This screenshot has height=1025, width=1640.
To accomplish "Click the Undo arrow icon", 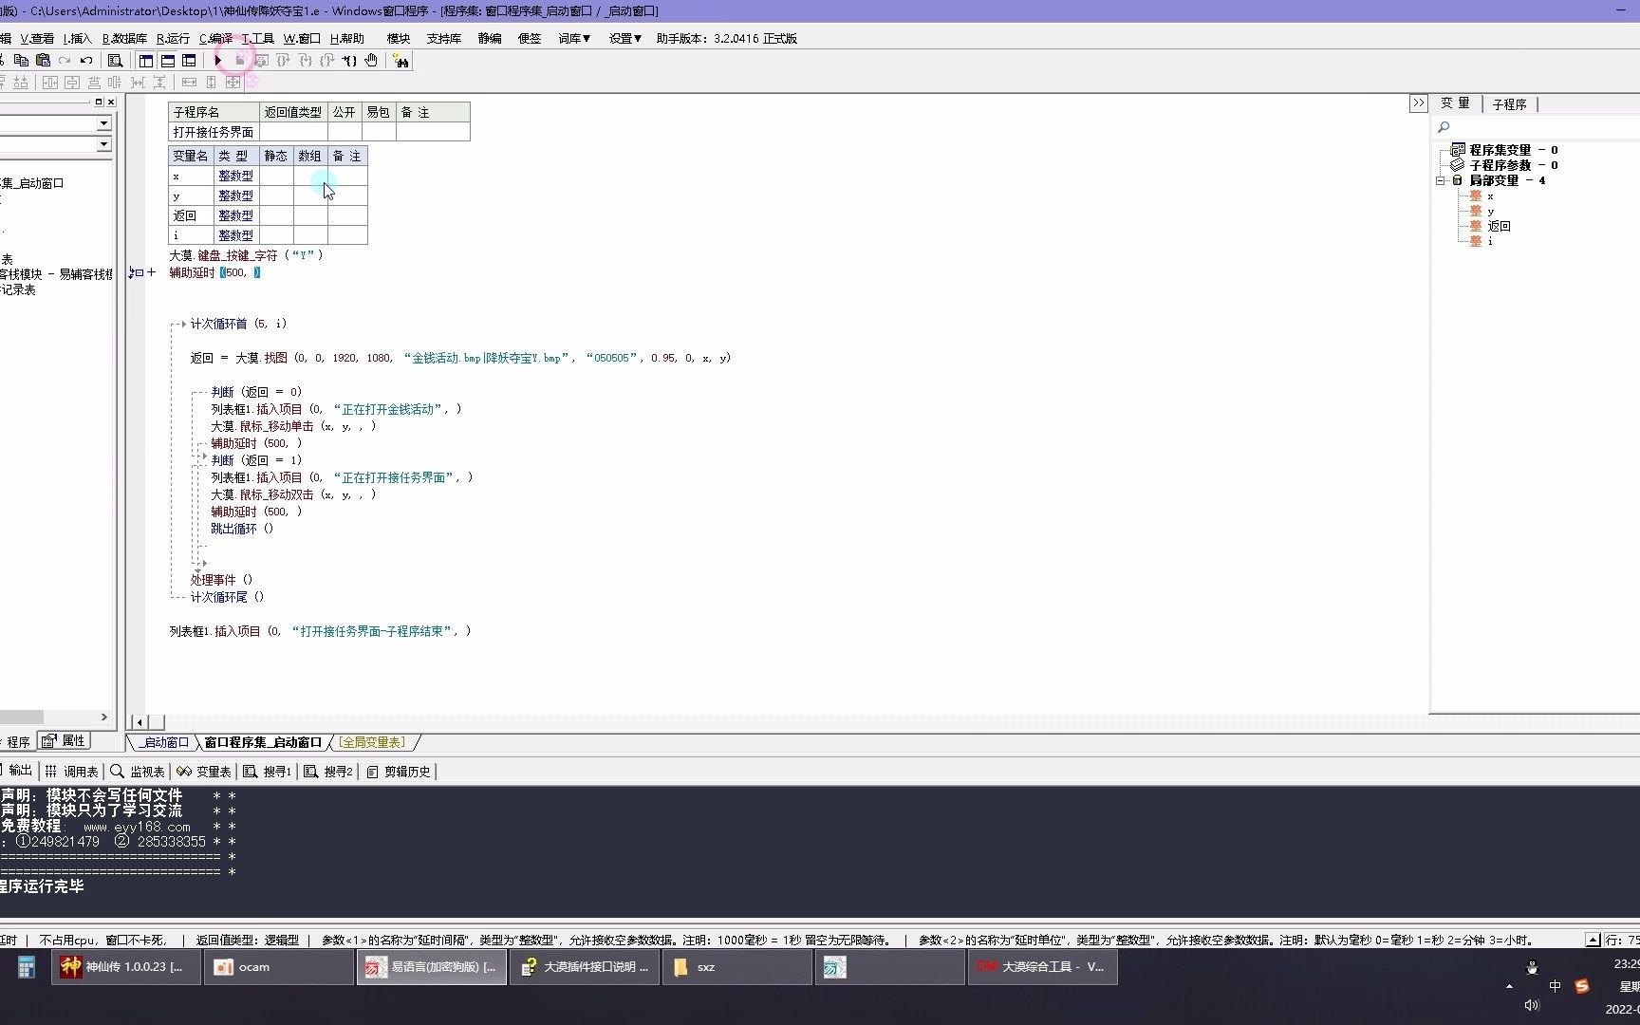I will click(x=86, y=61).
